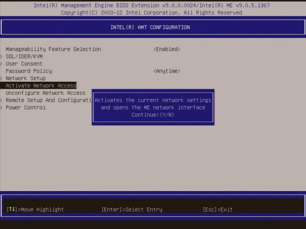Screen dimensions: 306x229
Task: Click the INTEL(R) AMT CONFIGURATION title bar
Action: [150, 28]
